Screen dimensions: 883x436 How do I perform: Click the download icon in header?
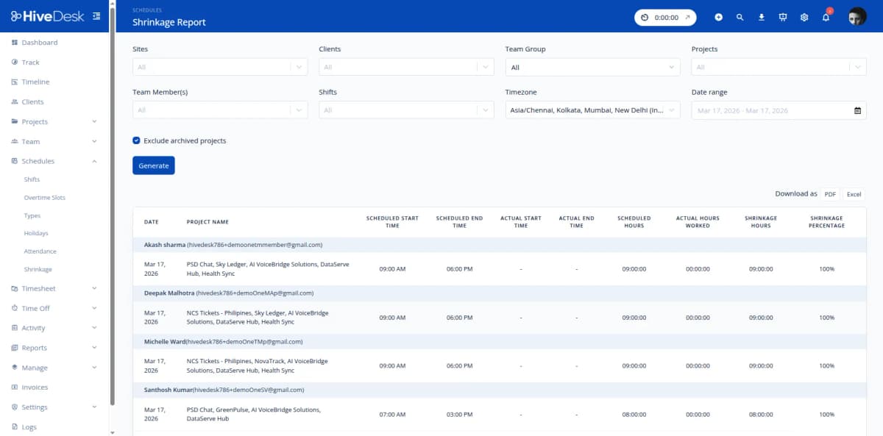click(x=762, y=17)
